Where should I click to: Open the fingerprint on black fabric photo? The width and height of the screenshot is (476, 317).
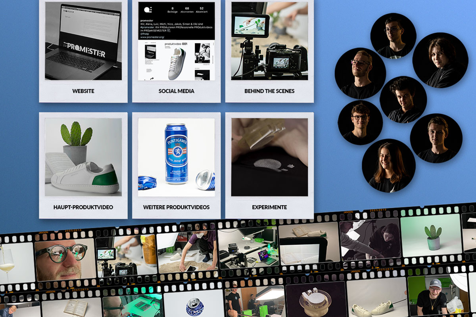click(269, 157)
